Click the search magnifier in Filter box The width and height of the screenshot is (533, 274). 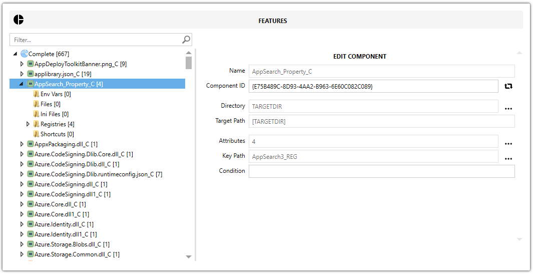point(186,40)
